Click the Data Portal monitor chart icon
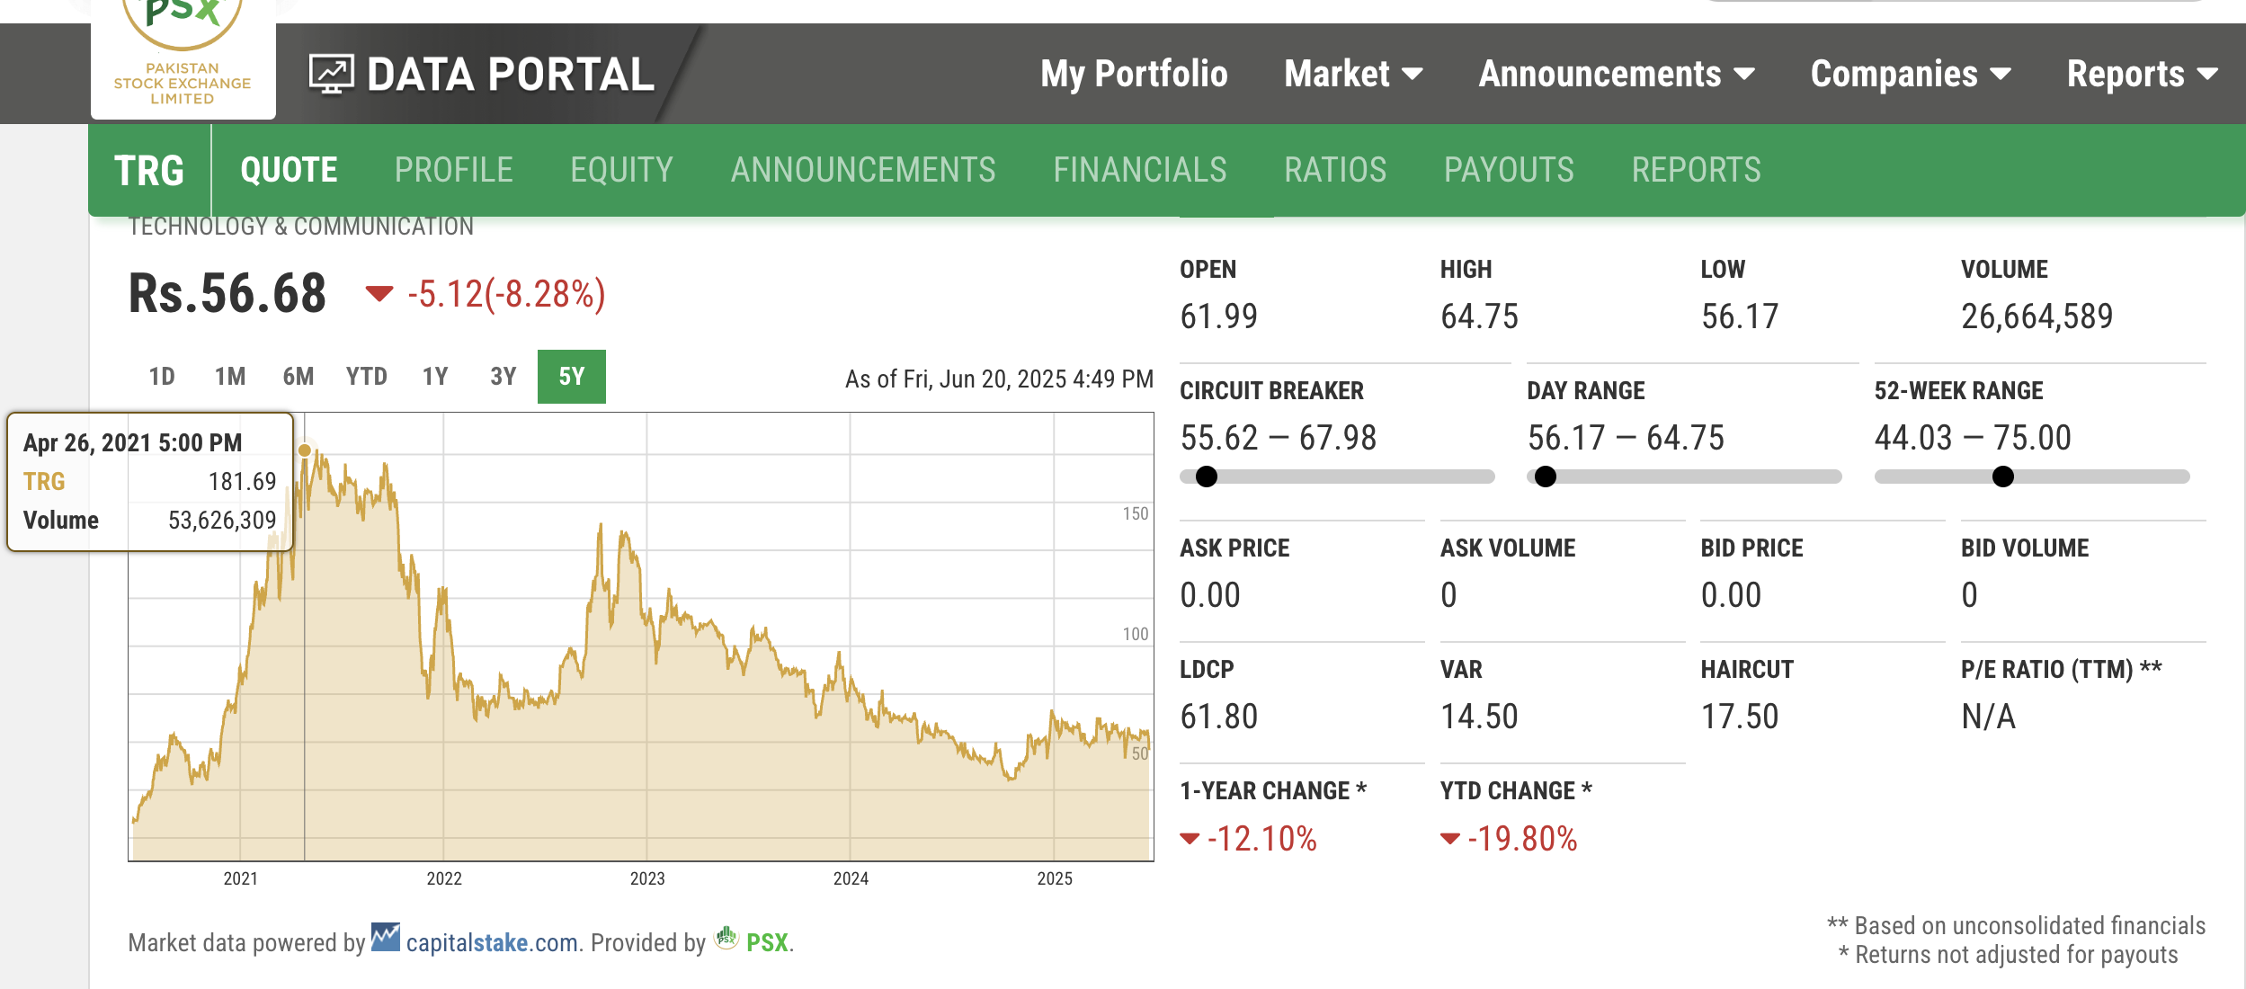 332,75
